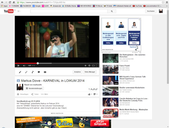The width and height of the screenshot is (169, 128).
Task: Click the thumbs down dislike button
Action: click(95, 94)
